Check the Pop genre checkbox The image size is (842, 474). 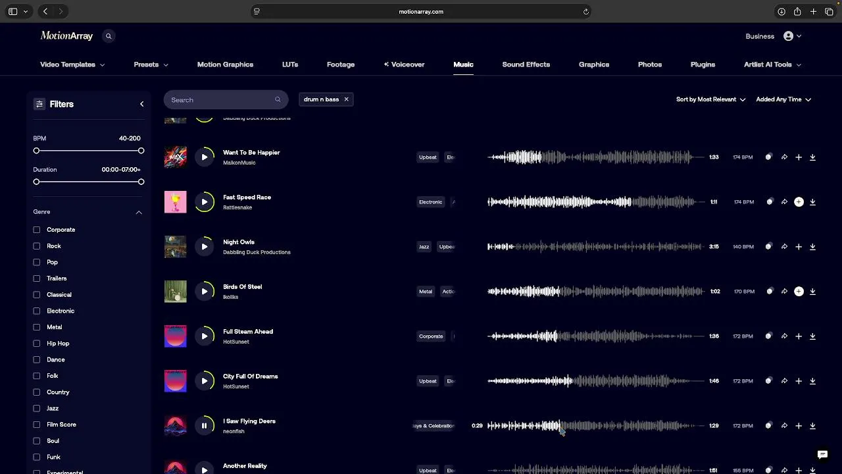37,262
